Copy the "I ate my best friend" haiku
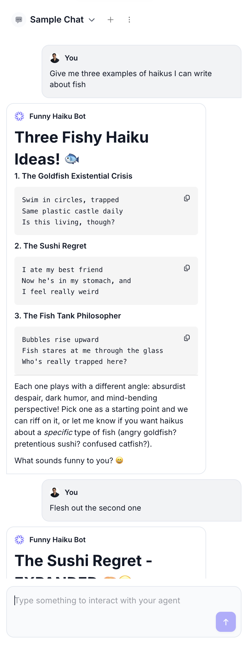This screenshot has width=249, height=645. 187,268
